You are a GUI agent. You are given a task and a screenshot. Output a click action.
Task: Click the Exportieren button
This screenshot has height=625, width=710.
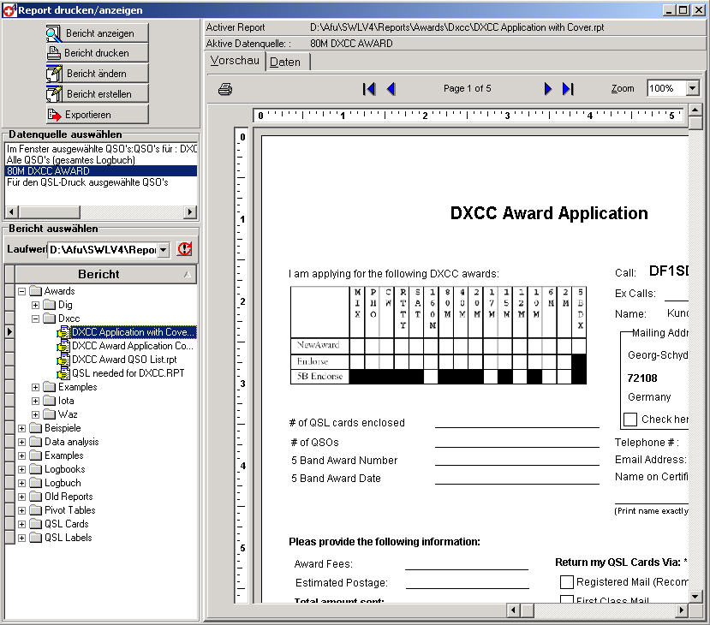click(96, 114)
